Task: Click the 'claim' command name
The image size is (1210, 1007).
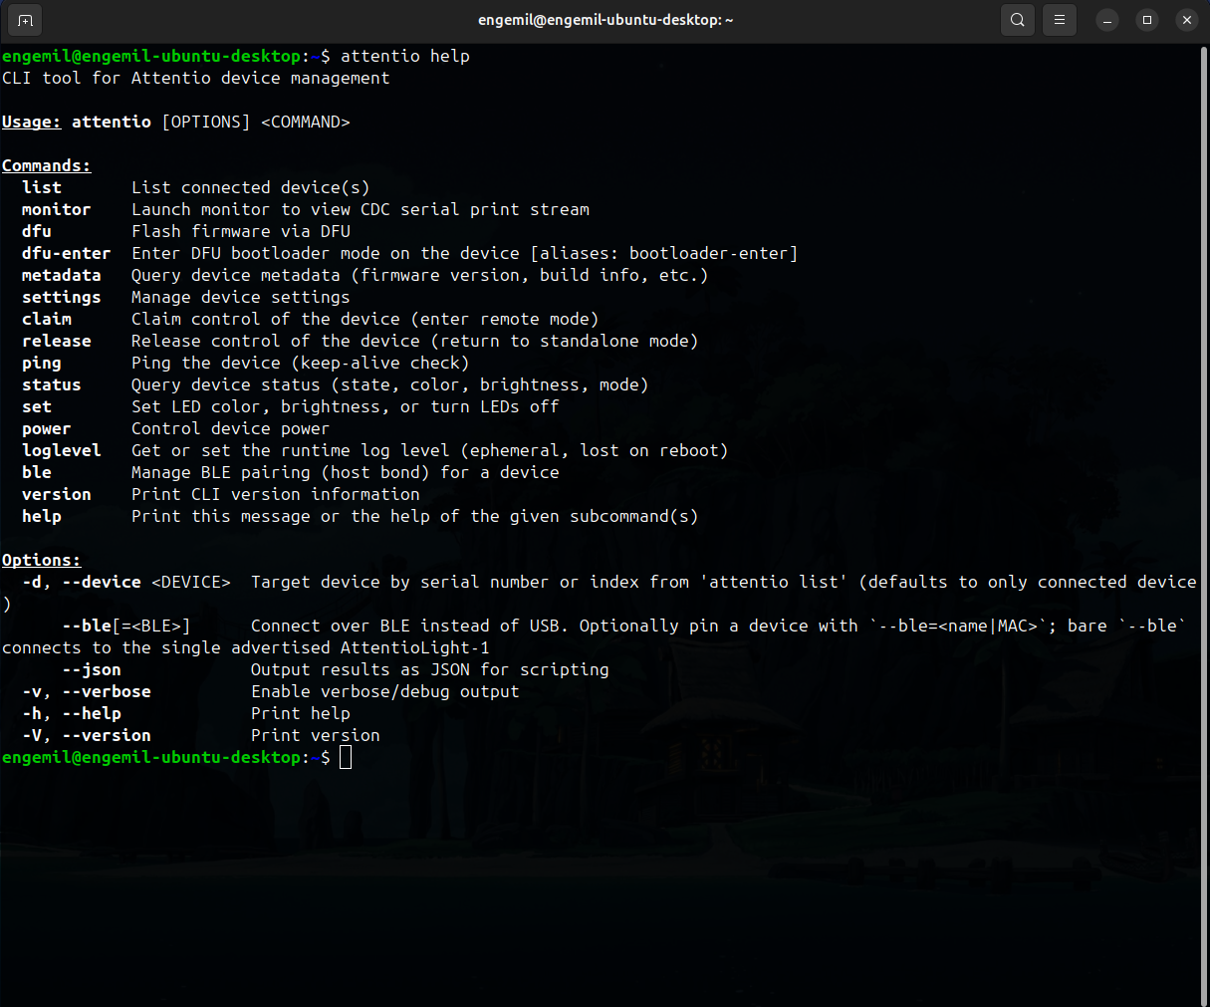Action: 47,320
